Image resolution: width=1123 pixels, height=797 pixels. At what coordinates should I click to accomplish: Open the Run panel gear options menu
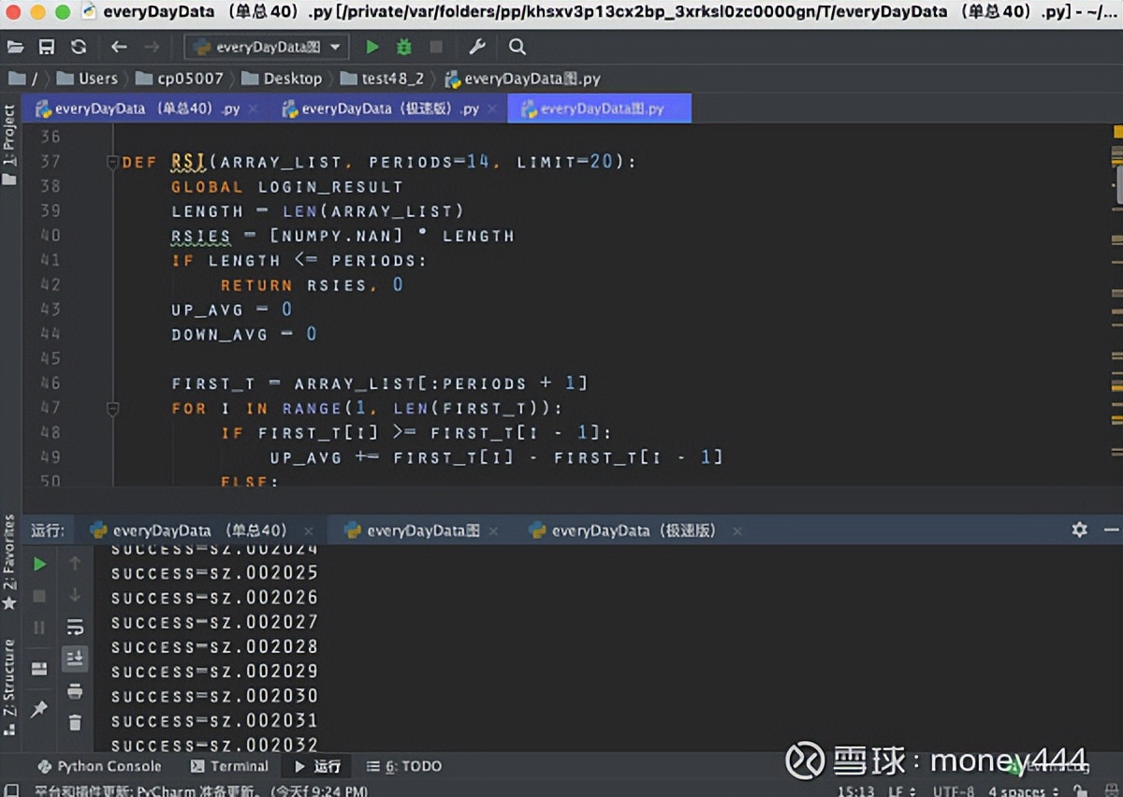click(x=1079, y=529)
